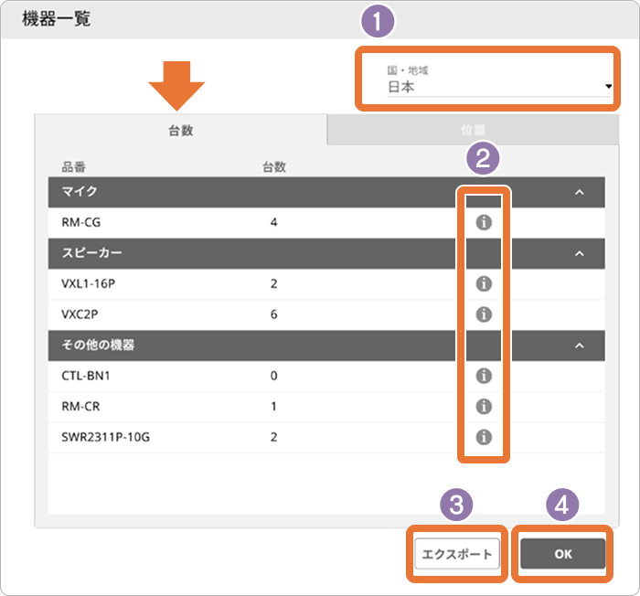Select the RM-CR row label
Screen dimensions: 640x596
pos(80,406)
